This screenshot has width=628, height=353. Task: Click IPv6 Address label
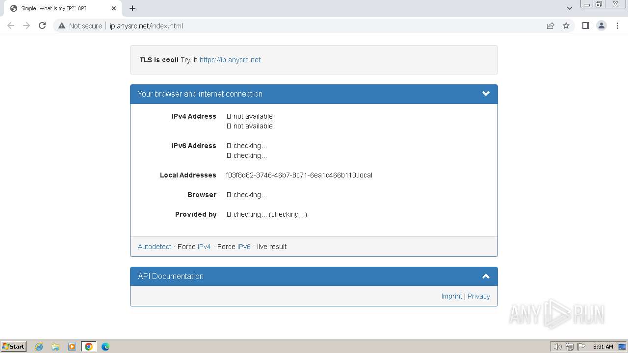coord(194,146)
